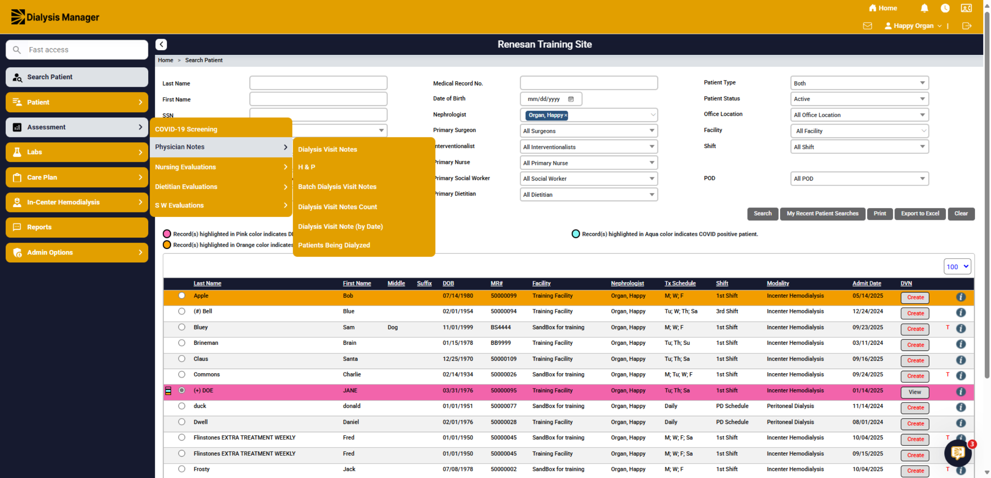
Task: Click info icon for Apple row
Action: [961, 297]
